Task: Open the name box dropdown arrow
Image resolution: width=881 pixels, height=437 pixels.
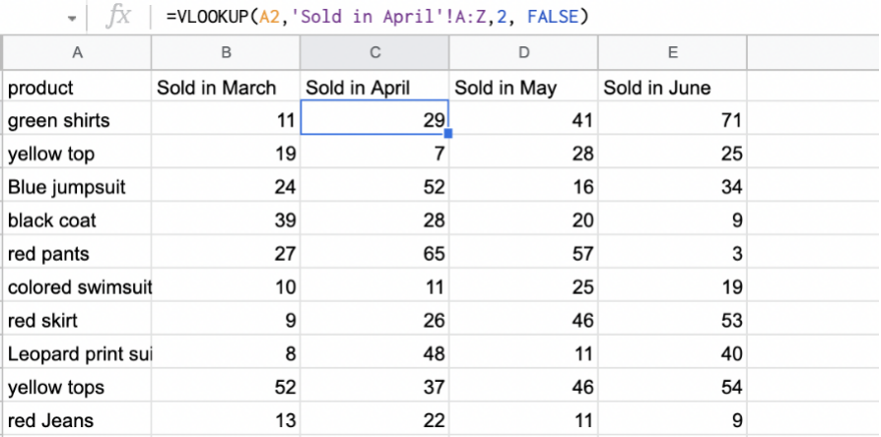Action: [72, 19]
